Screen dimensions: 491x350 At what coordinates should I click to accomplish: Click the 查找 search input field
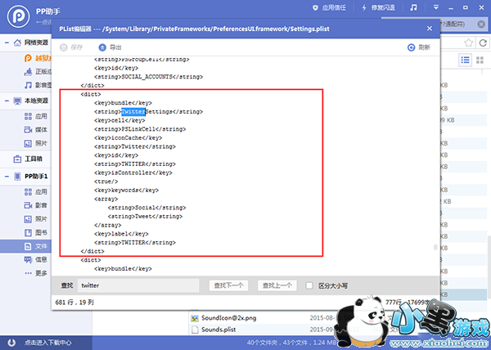138,285
